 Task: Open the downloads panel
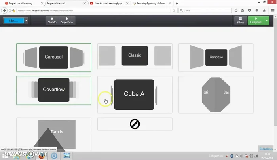tap(257, 10)
